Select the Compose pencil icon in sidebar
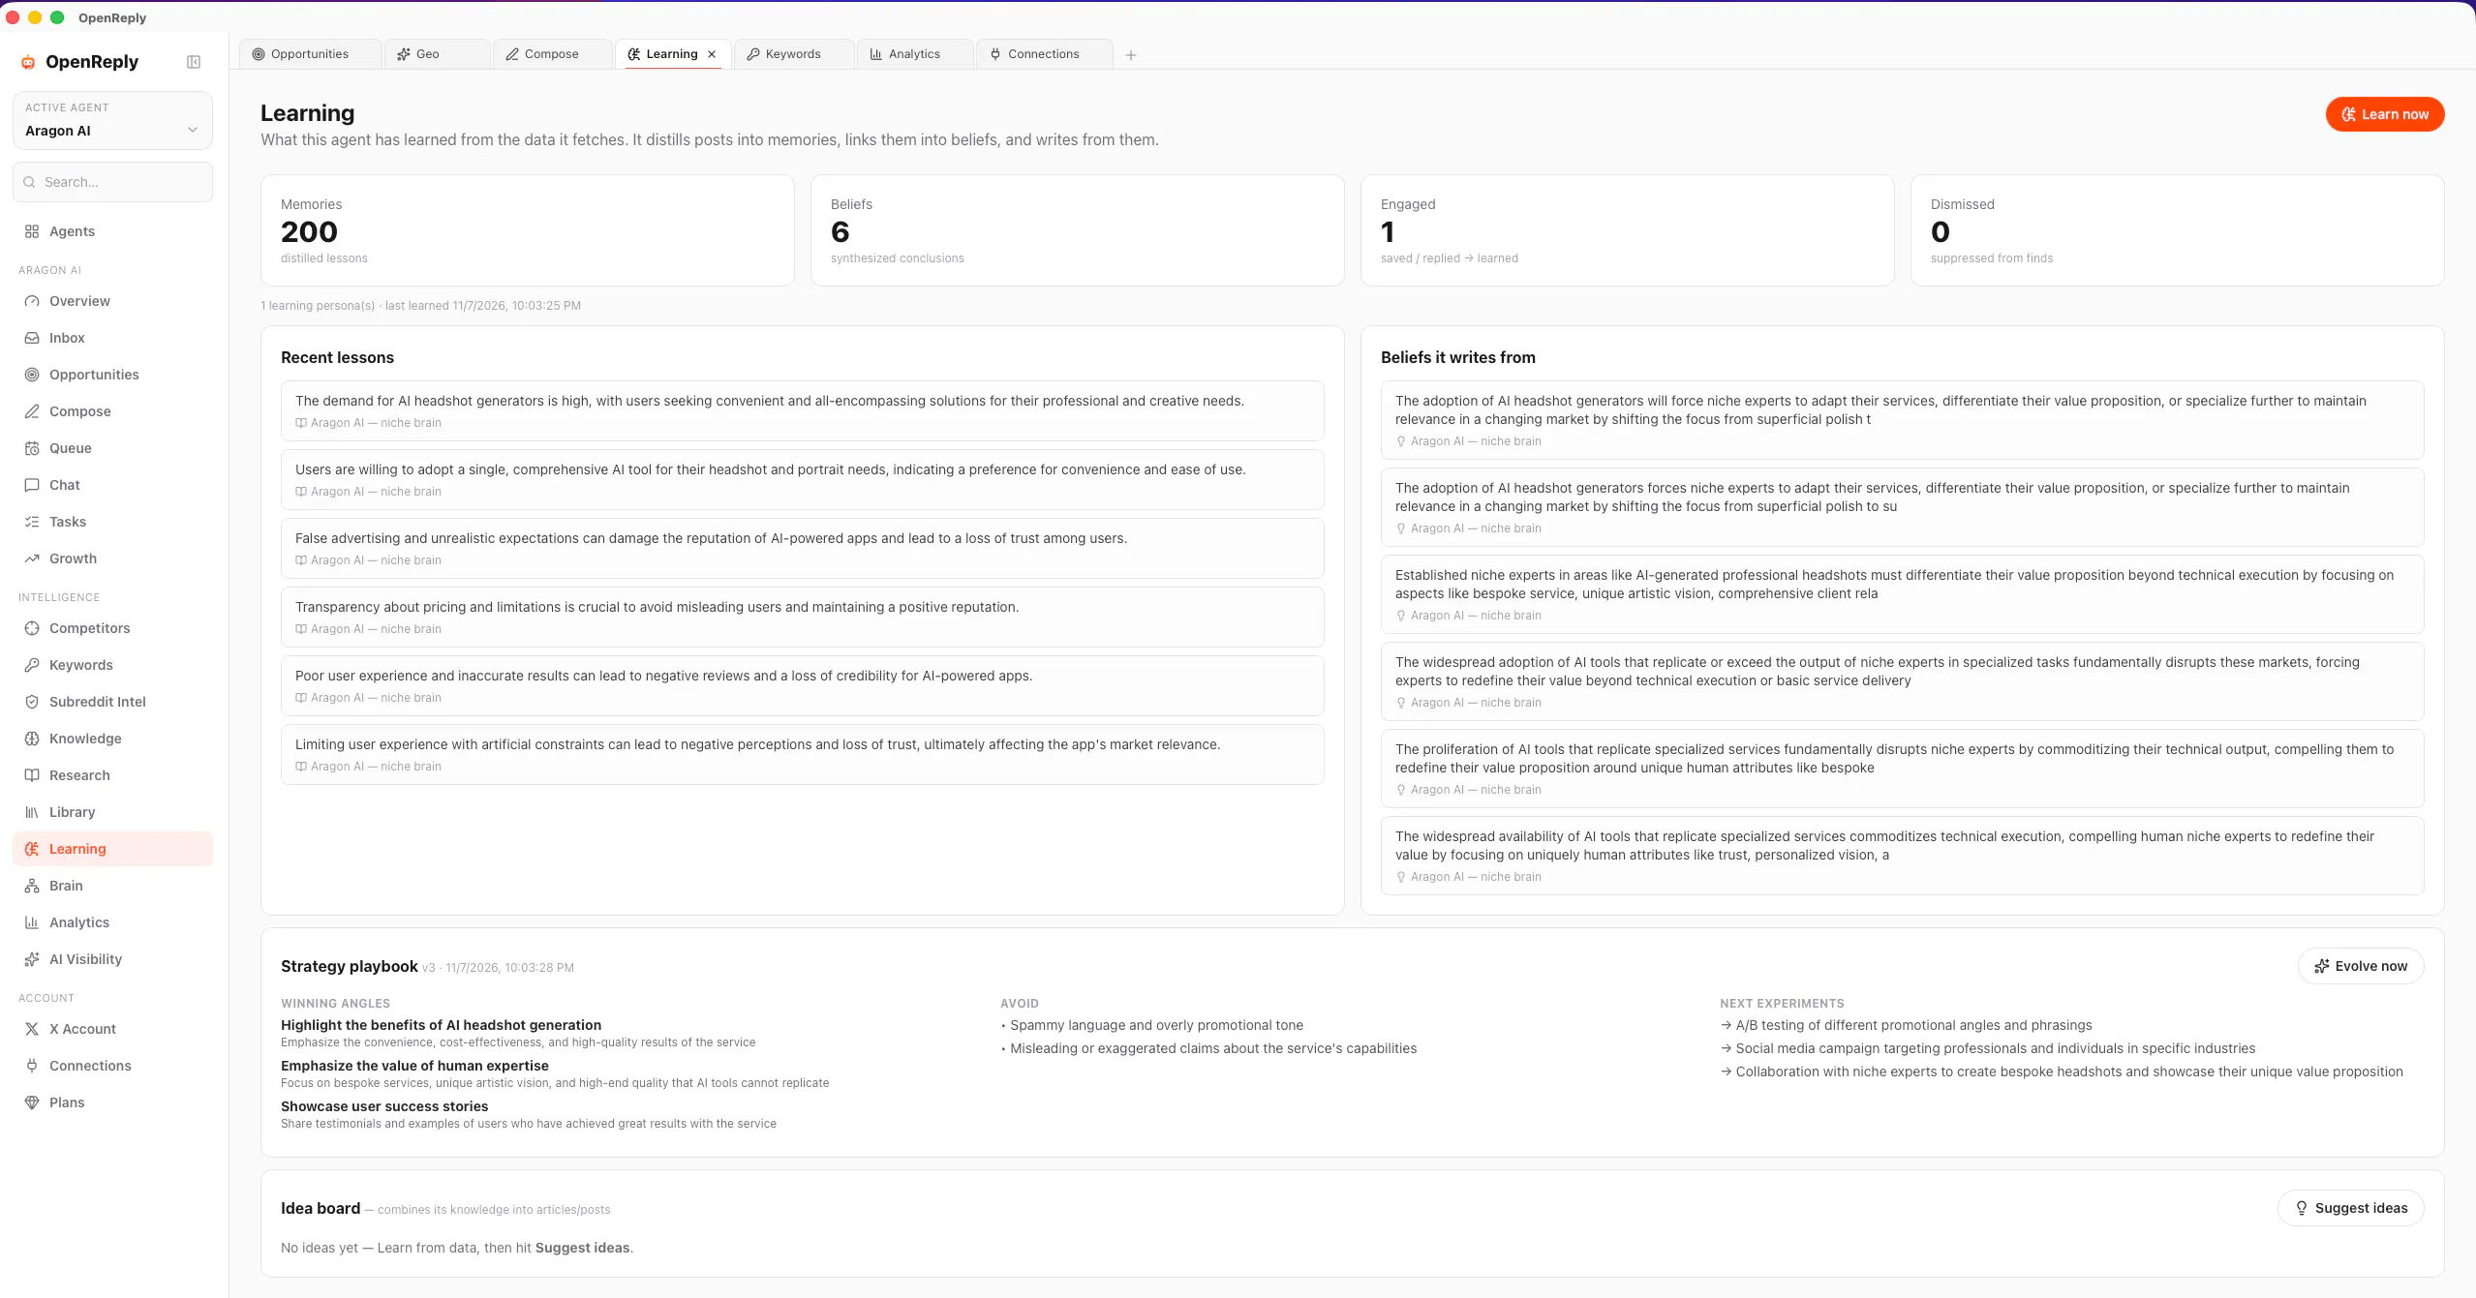Screen dimensions: 2476x1298 32,411
